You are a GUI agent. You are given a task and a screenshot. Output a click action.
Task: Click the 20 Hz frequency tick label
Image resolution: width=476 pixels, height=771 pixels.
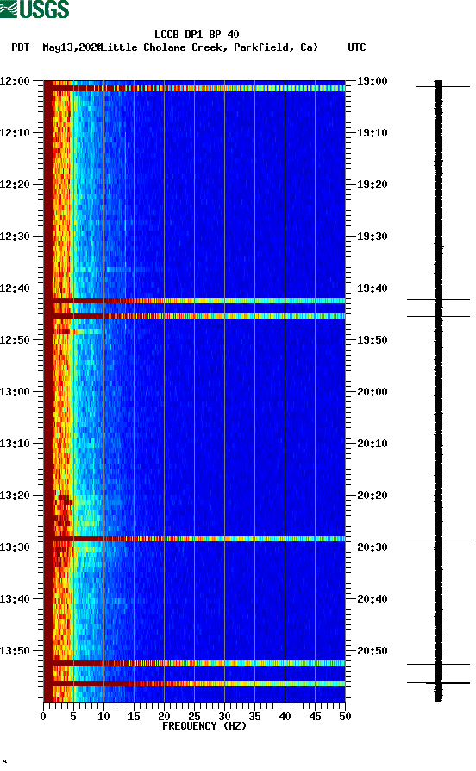click(x=164, y=717)
